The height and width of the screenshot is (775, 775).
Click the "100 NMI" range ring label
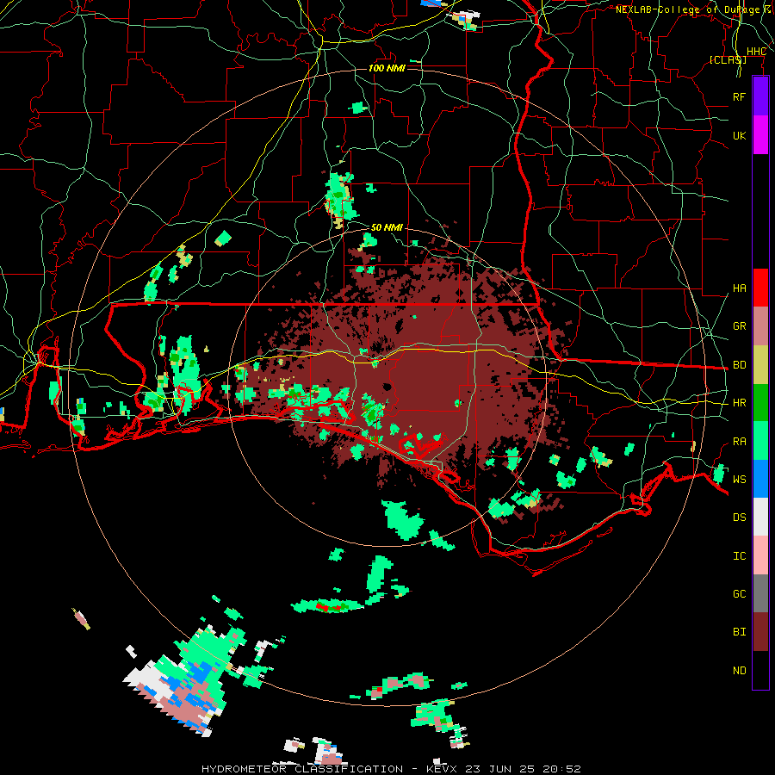(x=387, y=68)
